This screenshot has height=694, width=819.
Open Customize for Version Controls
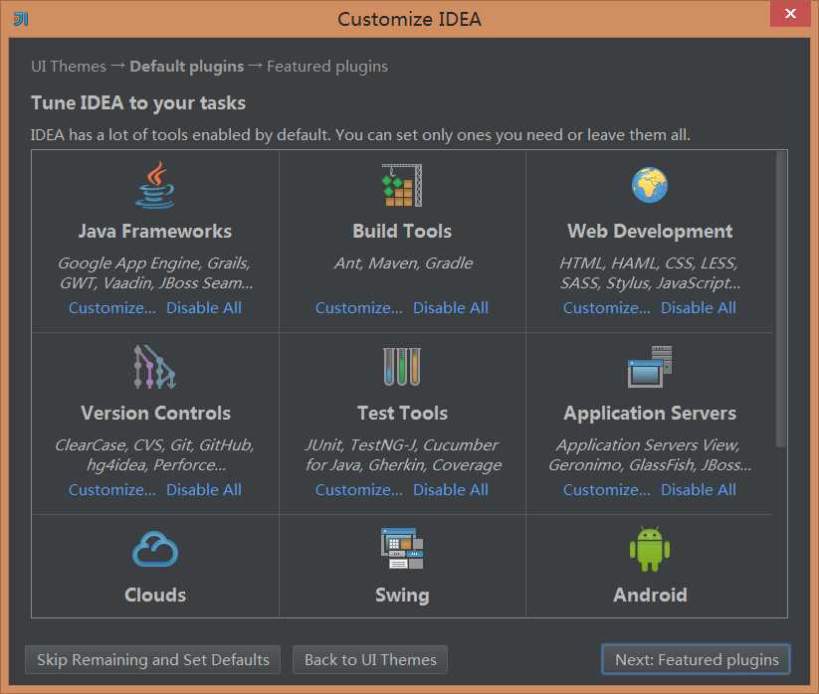coord(112,490)
